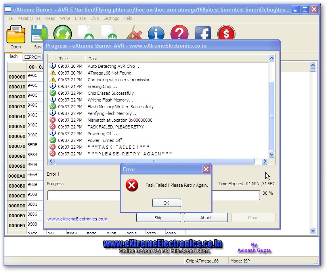Screen dimensions: 327x272
Task: Click the task log horizontal scrollbar thumb
Action: pos(155,161)
